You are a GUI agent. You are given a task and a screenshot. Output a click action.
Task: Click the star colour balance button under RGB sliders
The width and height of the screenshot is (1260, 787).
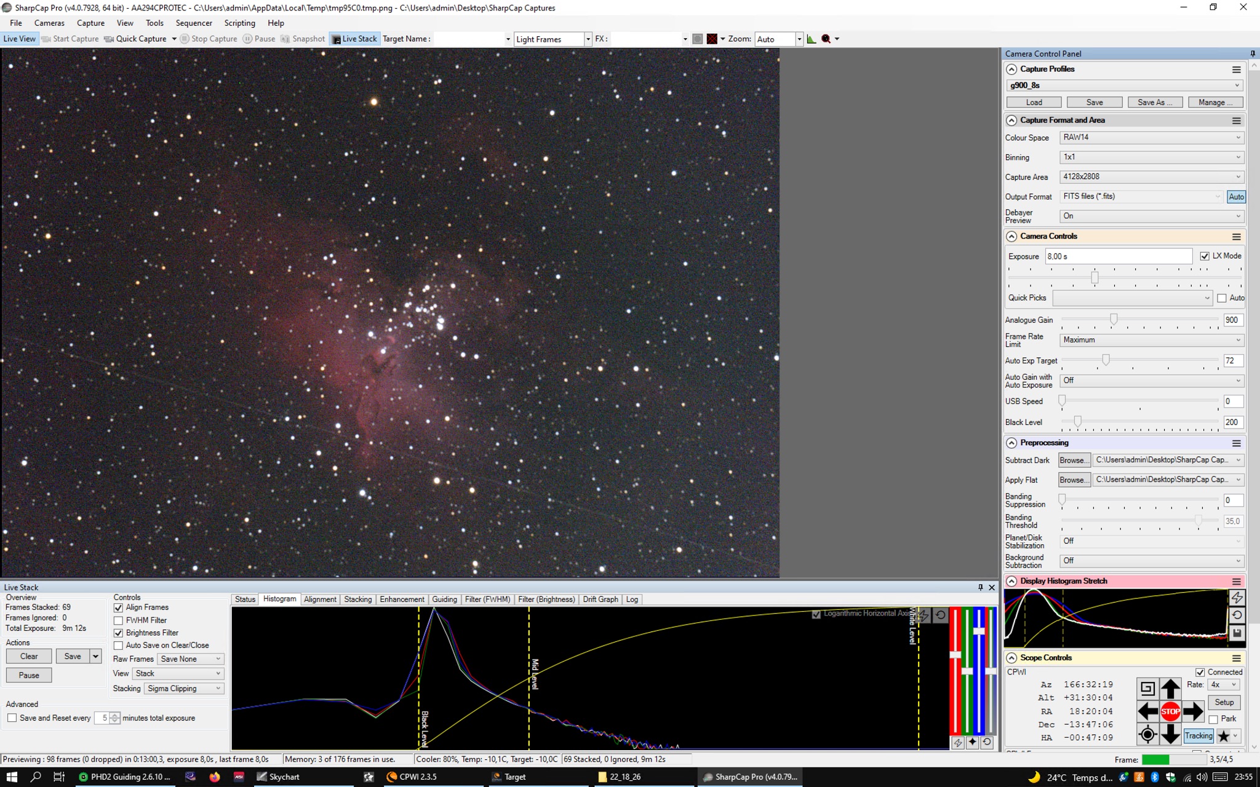972,743
